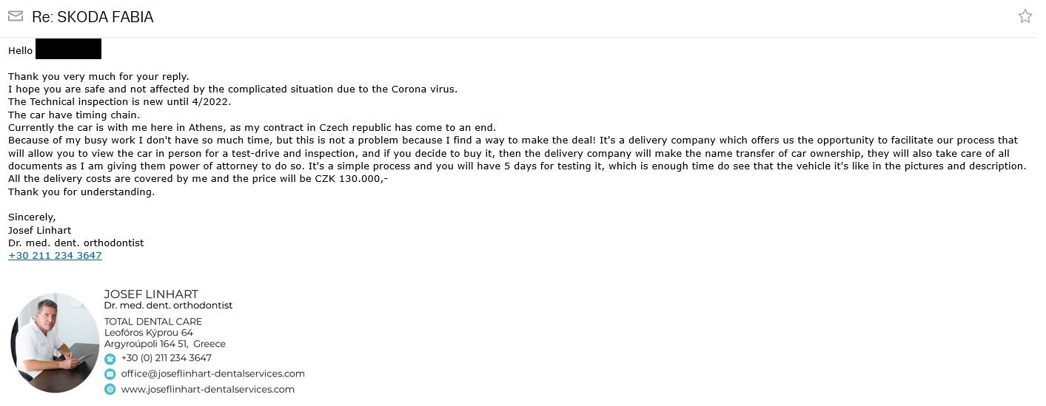Click "Josef Linhart" under Sincerely
1046x406 pixels.
pos(40,230)
